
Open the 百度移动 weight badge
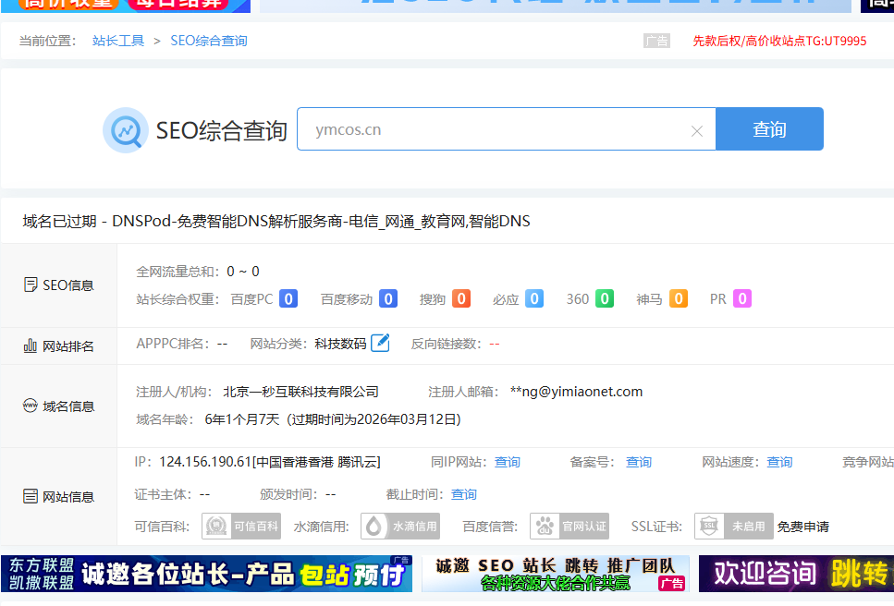coord(388,299)
